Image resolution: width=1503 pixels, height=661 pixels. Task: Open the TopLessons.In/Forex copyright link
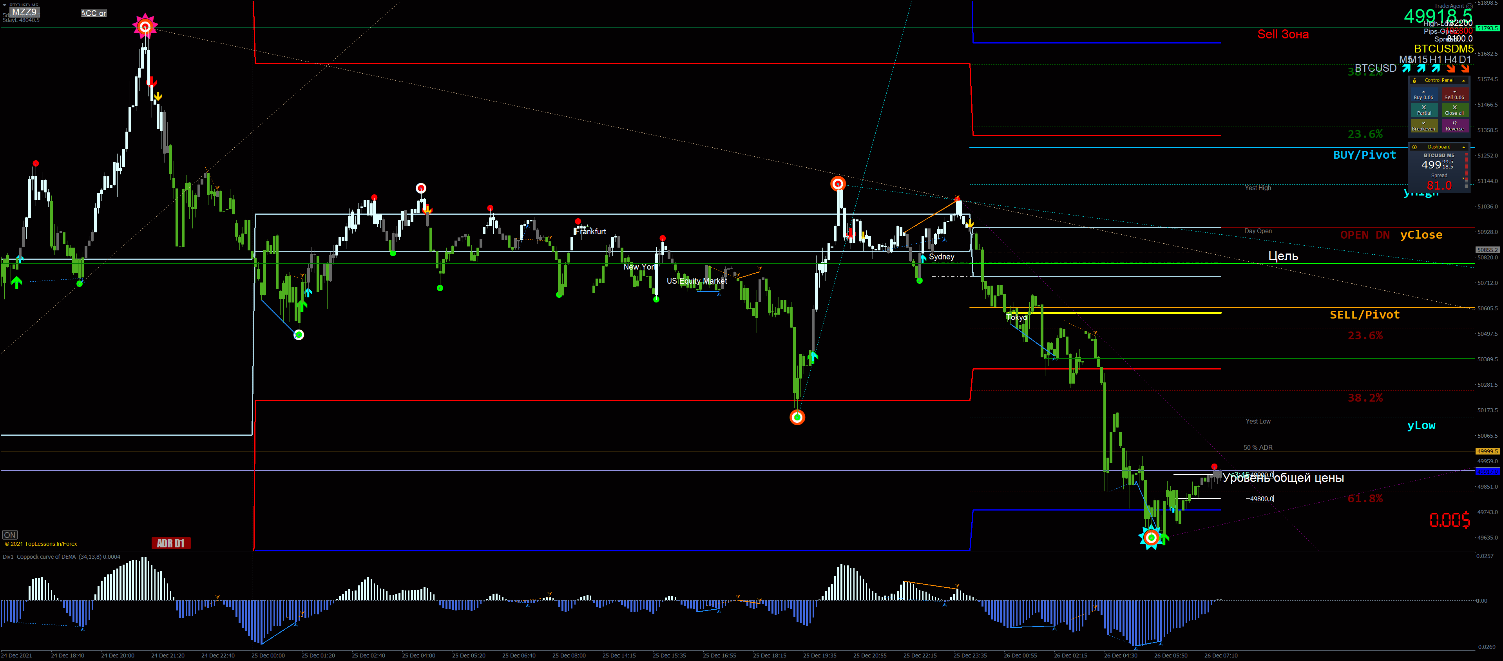pyautogui.click(x=41, y=544)
